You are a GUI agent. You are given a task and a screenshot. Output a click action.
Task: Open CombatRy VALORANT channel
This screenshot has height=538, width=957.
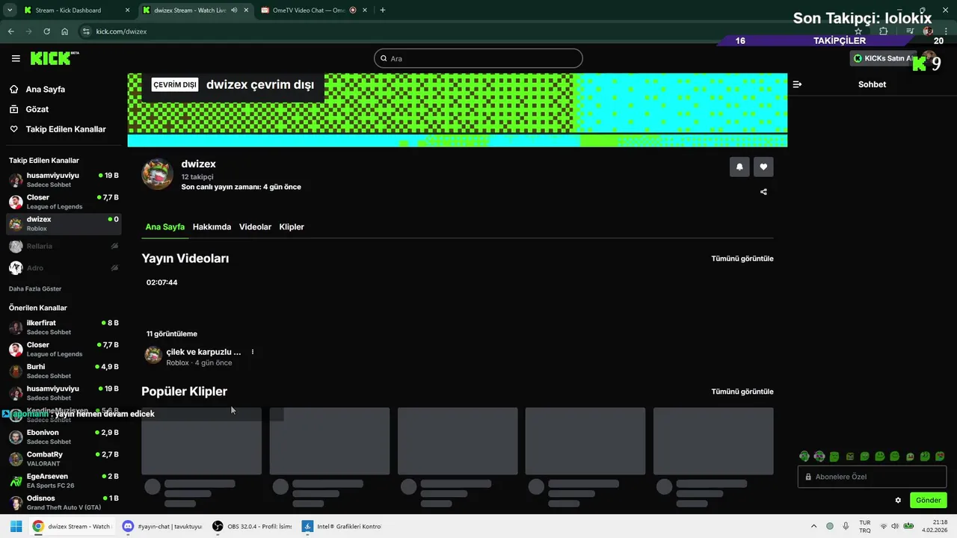coord(64,459)
